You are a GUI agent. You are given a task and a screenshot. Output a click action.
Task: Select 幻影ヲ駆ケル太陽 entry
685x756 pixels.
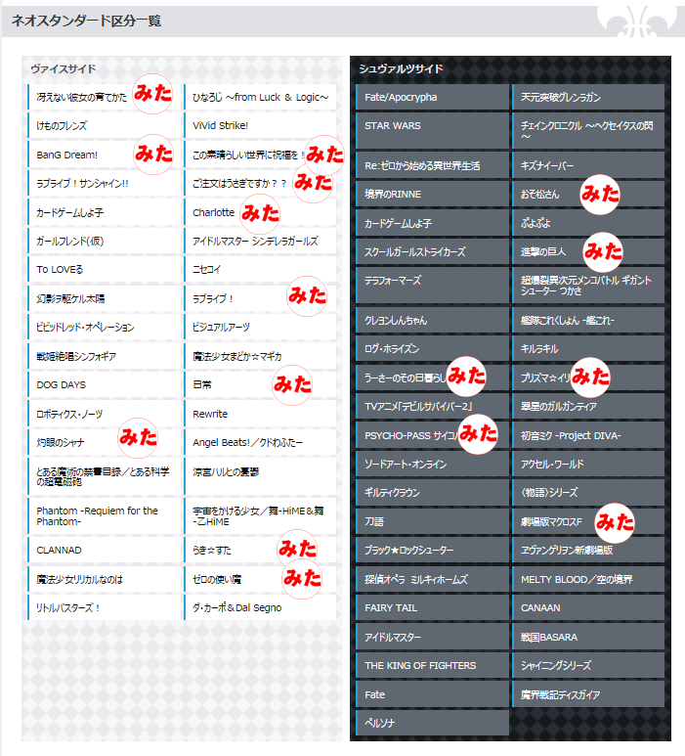pos(104,298)
